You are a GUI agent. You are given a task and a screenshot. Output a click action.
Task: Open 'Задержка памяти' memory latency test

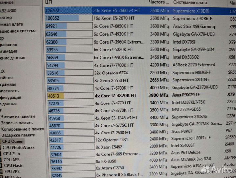[18, 135]
